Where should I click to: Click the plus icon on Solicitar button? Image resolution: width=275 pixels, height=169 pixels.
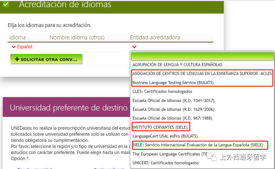(x=17, y=59)
